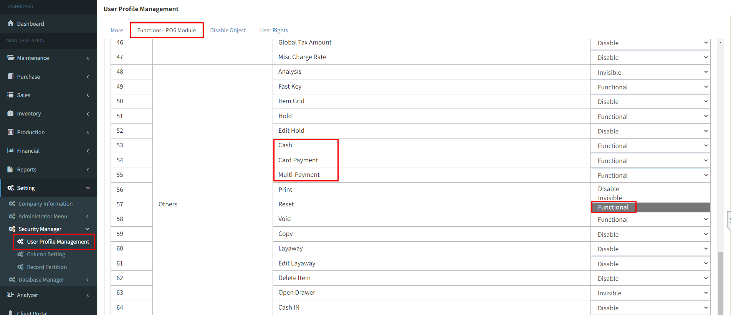Open the Analysis status dropdown
The image size is (731, 318).
tap(650, 72)
